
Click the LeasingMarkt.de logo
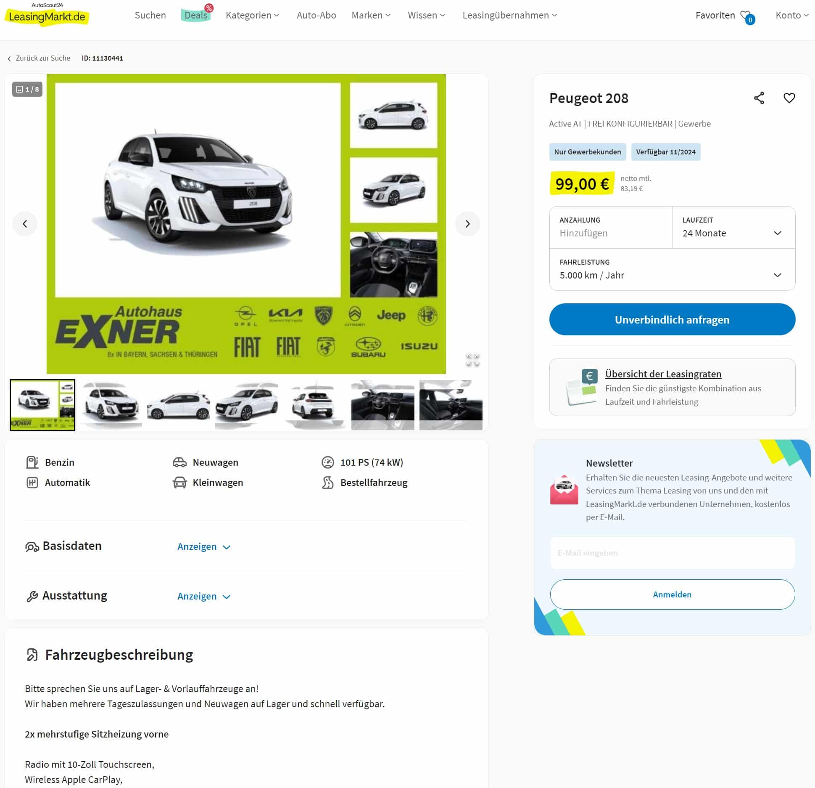tap(47, 16)
